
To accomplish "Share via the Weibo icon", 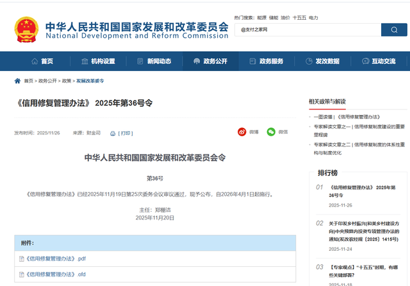I will (242, 132).
